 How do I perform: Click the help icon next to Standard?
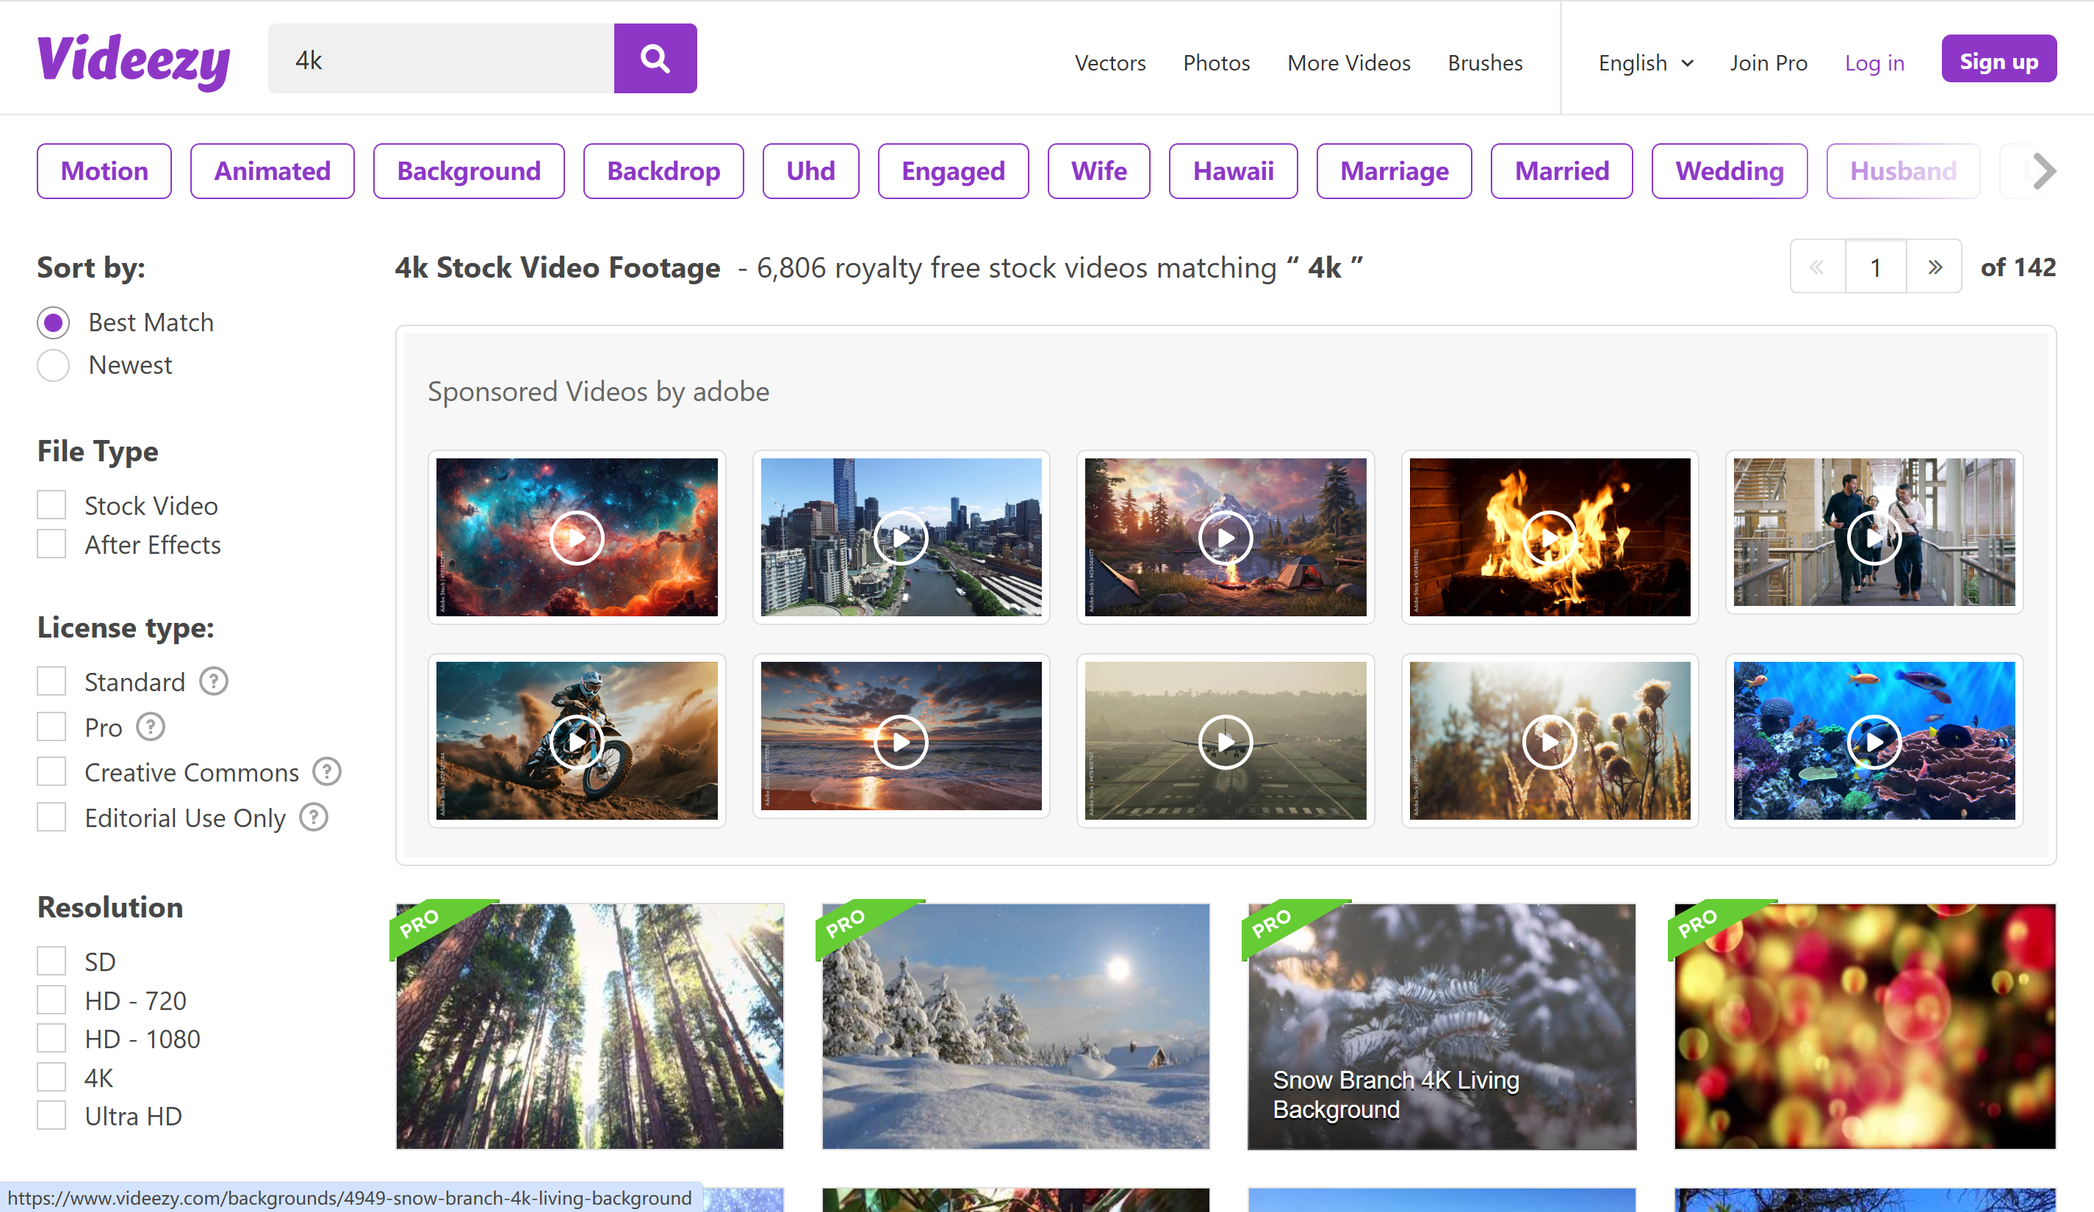[x=214, y=681]
